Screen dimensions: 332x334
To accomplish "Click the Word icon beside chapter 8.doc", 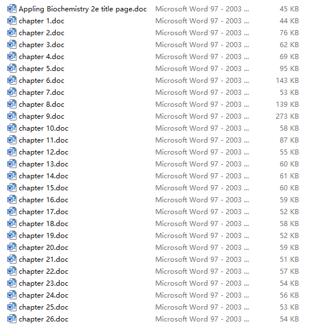I will click(x=12, y=104).
